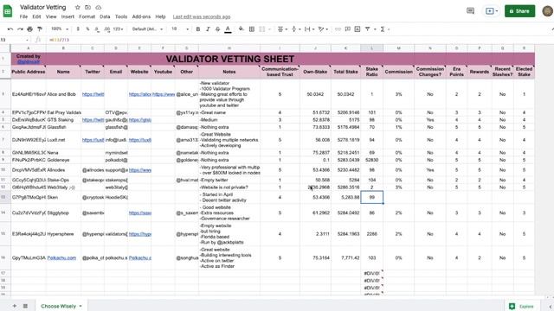Open the functions sigma menu

click(383, 29)
